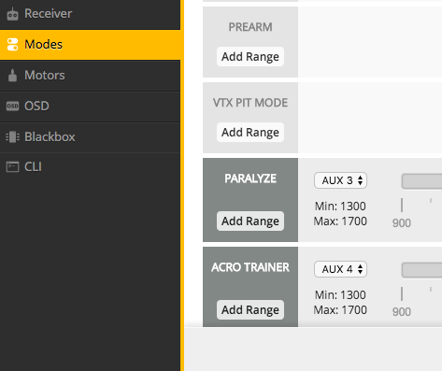Open the AUX 3 channel dropdown
The width and height of the screenshot is (442, 371).
(x=340, y=180)
